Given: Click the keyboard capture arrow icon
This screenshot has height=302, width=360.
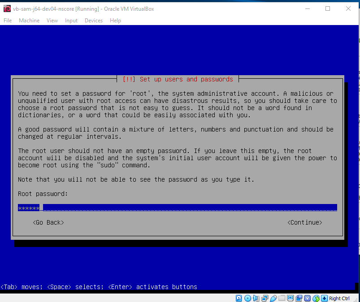Looking at the screenshot, I should (324, 298).
